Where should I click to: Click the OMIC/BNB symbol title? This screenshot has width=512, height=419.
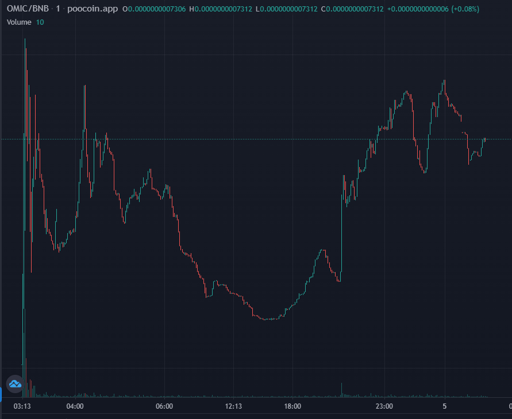(28, 9)
